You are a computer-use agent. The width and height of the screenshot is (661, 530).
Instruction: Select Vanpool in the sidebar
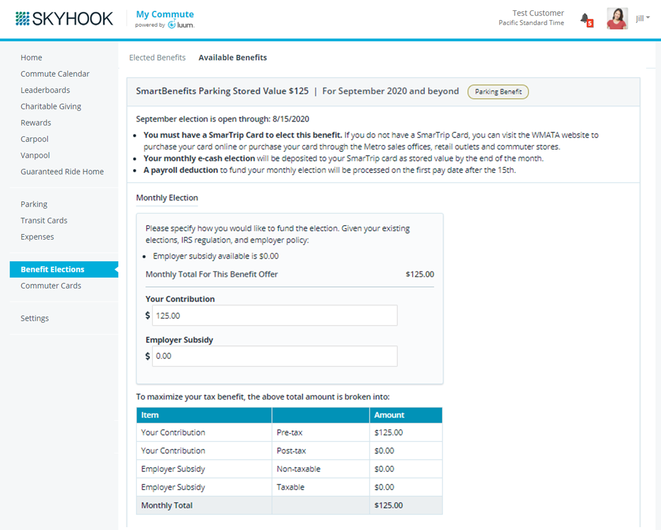pos(35,155)
